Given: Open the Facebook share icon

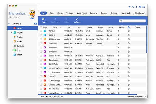Looking at the screenshot, I should click(136, 7).
